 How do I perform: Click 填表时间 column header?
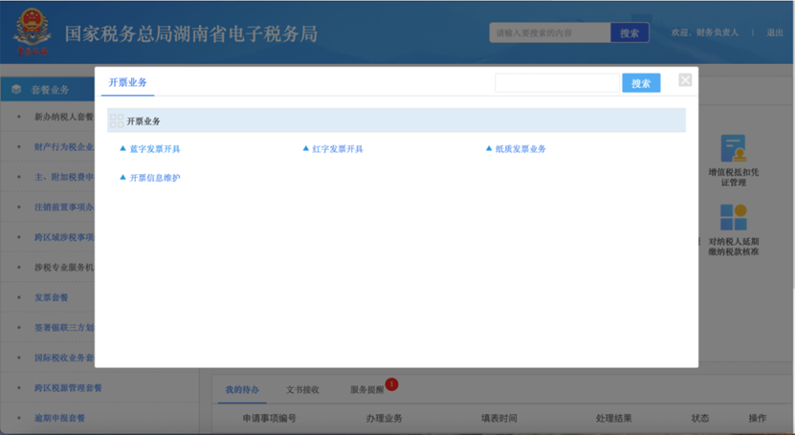coord(498,419)
